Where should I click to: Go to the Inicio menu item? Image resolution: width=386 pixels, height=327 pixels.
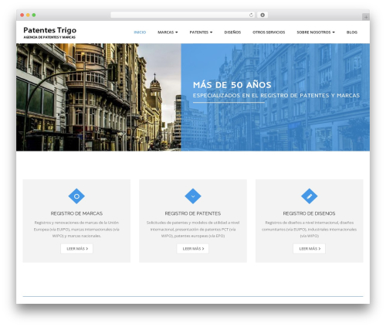[140, 32]
